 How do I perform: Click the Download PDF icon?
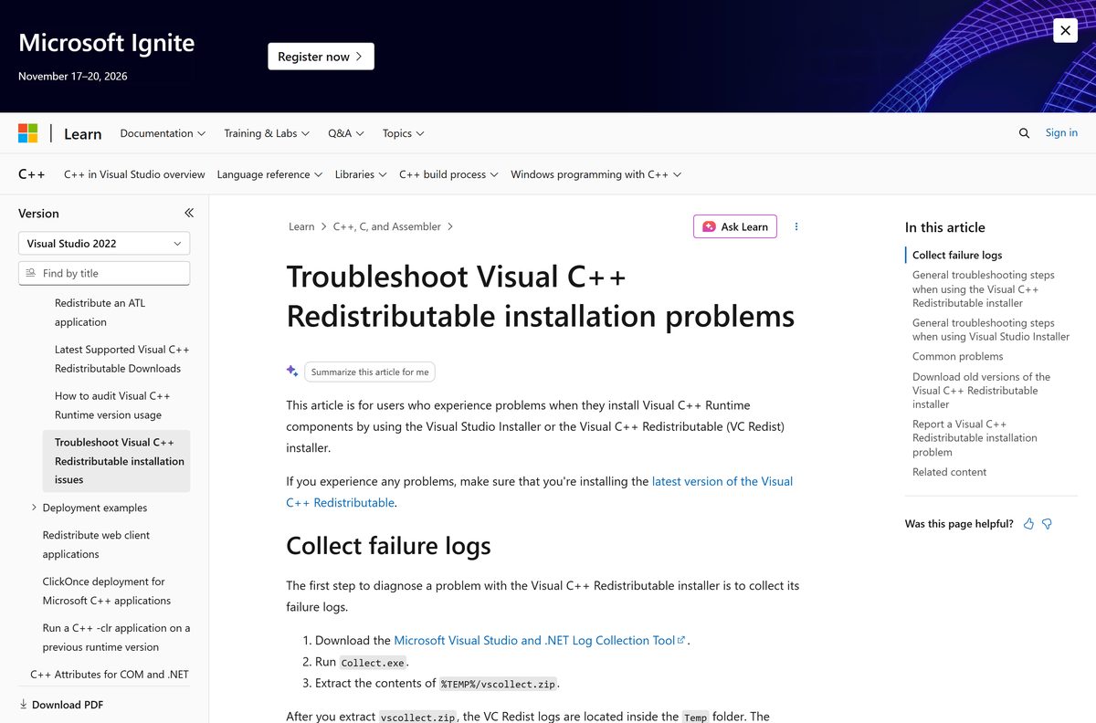pyautogui.click(x=23, y=705)
